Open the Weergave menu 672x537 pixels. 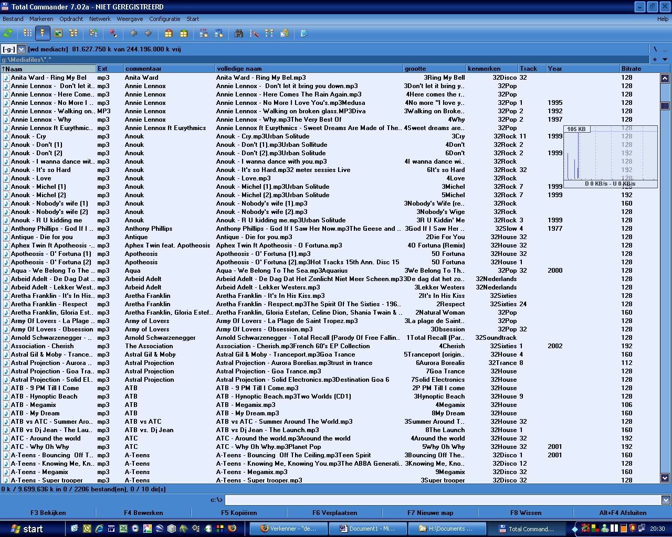(130, 19)
